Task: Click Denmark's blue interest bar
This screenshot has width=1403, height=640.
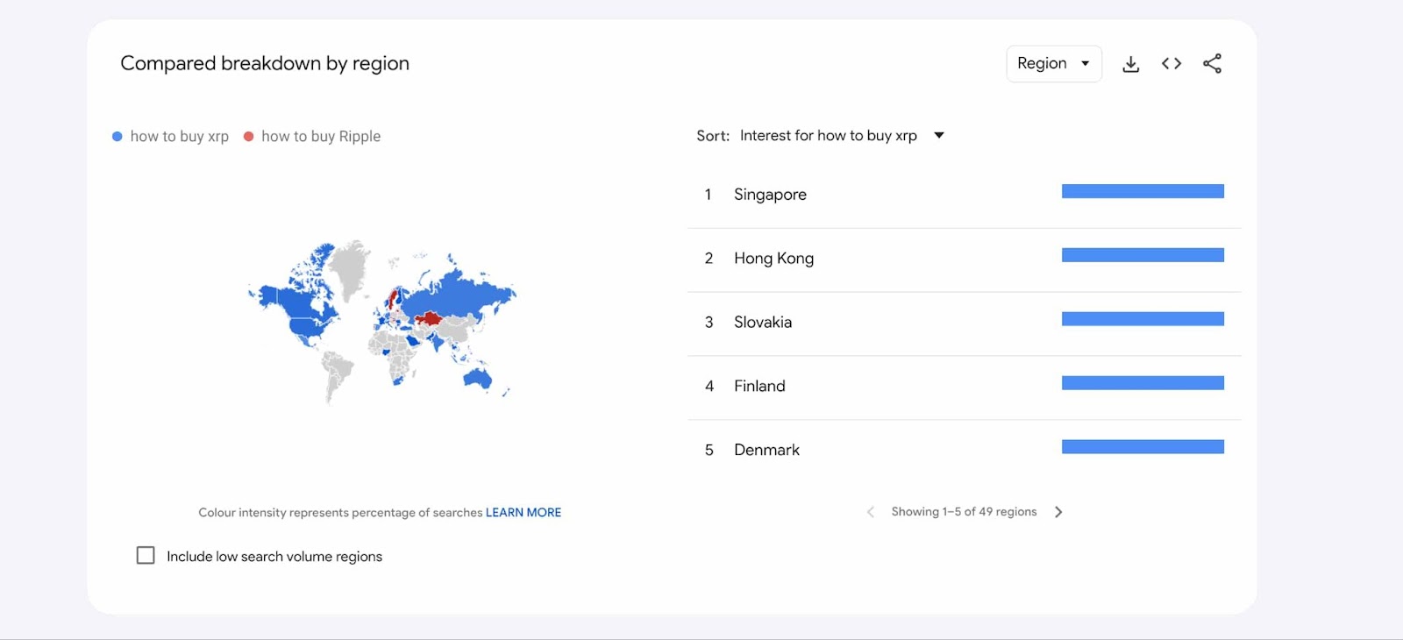Action: click(1142, 447)
